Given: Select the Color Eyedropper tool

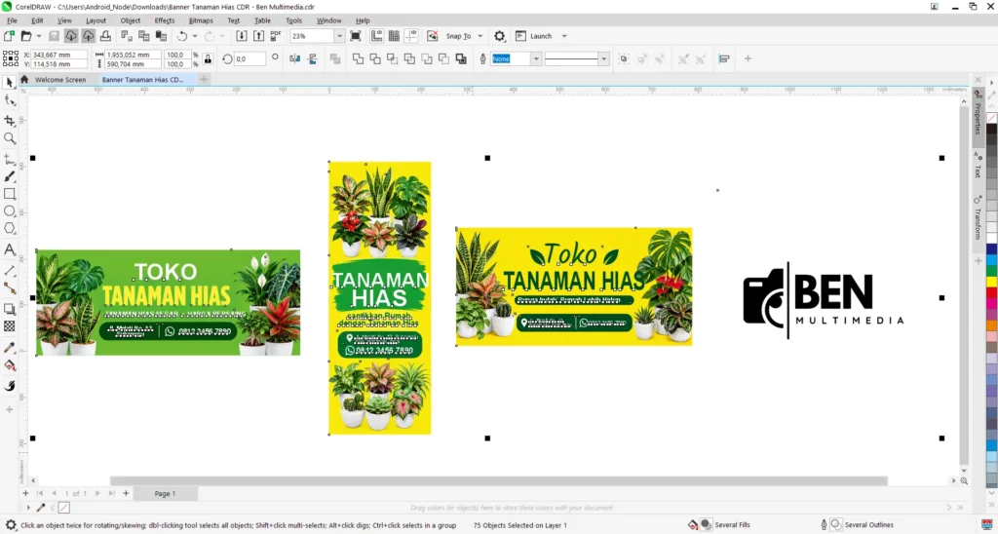Looking at the screenshot, I should point(10,348).
